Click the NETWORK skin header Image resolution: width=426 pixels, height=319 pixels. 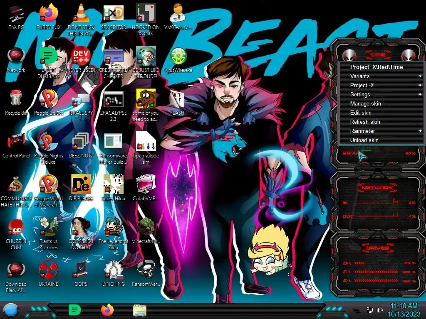tap(377, 188)
